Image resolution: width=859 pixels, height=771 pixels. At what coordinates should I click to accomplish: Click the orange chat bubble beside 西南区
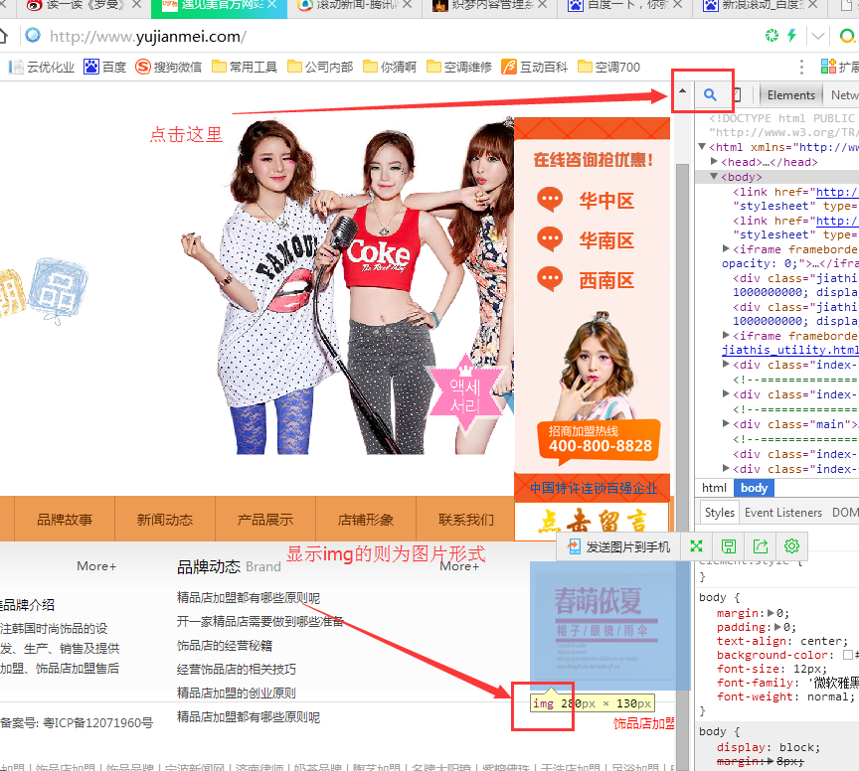(550, 279)
